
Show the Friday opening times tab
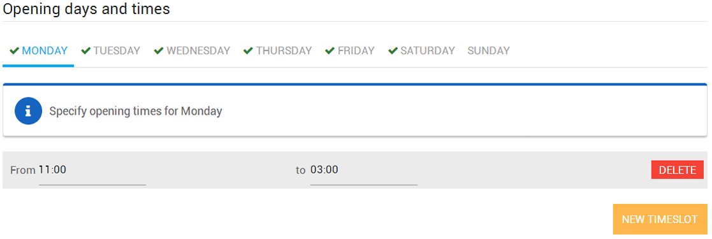click(x=356, y=51)
